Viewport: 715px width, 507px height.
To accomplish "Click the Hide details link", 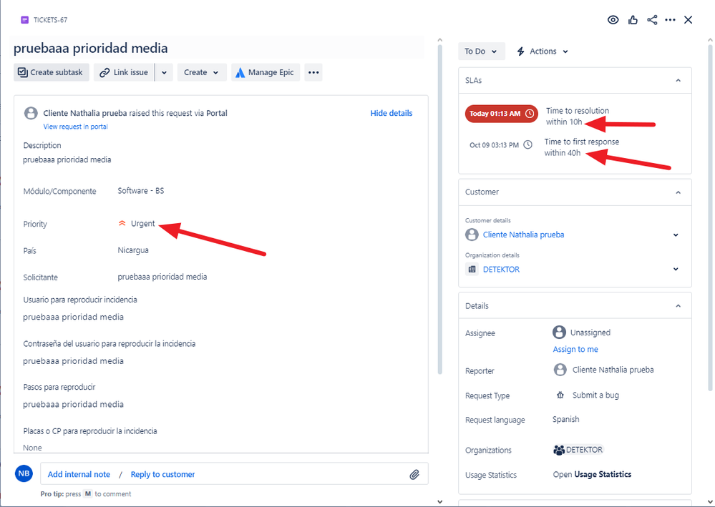I will [x=391, y=113].
